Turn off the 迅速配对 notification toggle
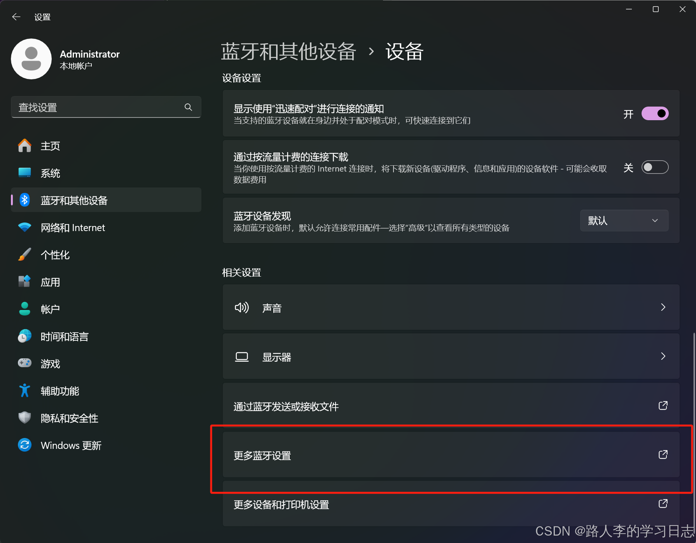 655,114
